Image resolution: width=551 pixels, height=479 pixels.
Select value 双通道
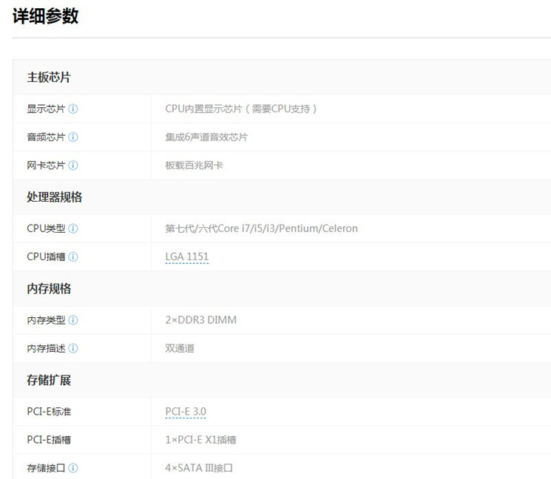[x=180, y=348]
